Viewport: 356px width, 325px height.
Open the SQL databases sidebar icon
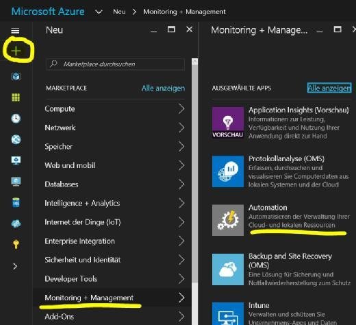click(x=16, y=202)
